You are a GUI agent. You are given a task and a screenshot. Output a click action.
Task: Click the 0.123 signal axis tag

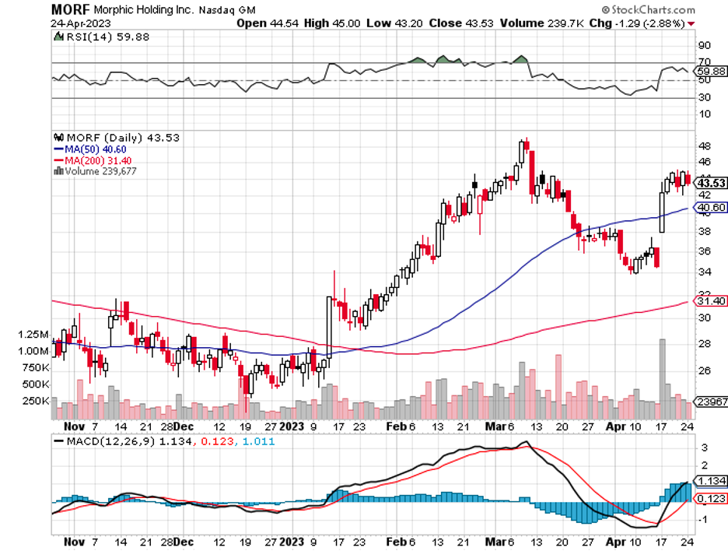point(711,499)
